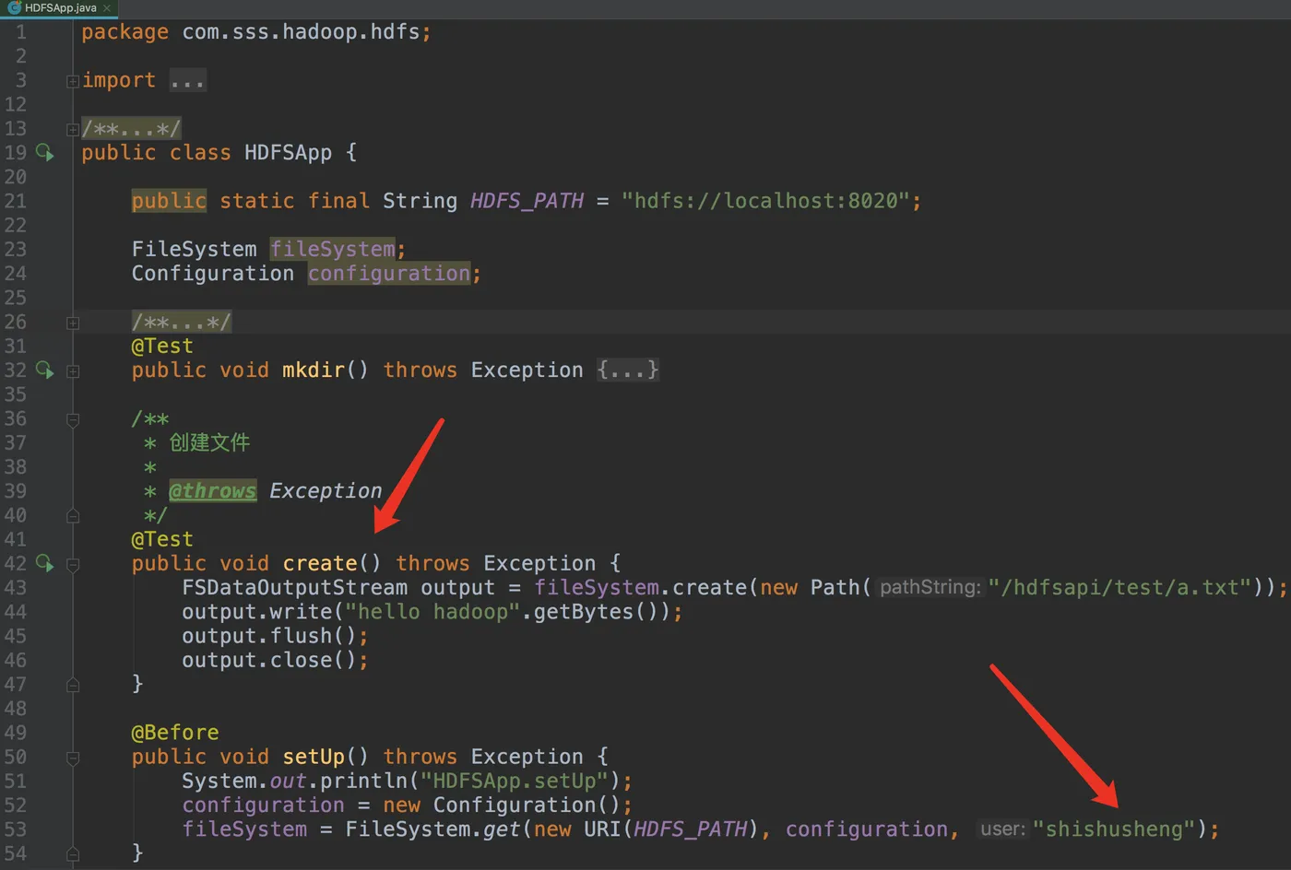
Task: Click the setUp method name
Action: click(x=314, y=757)
